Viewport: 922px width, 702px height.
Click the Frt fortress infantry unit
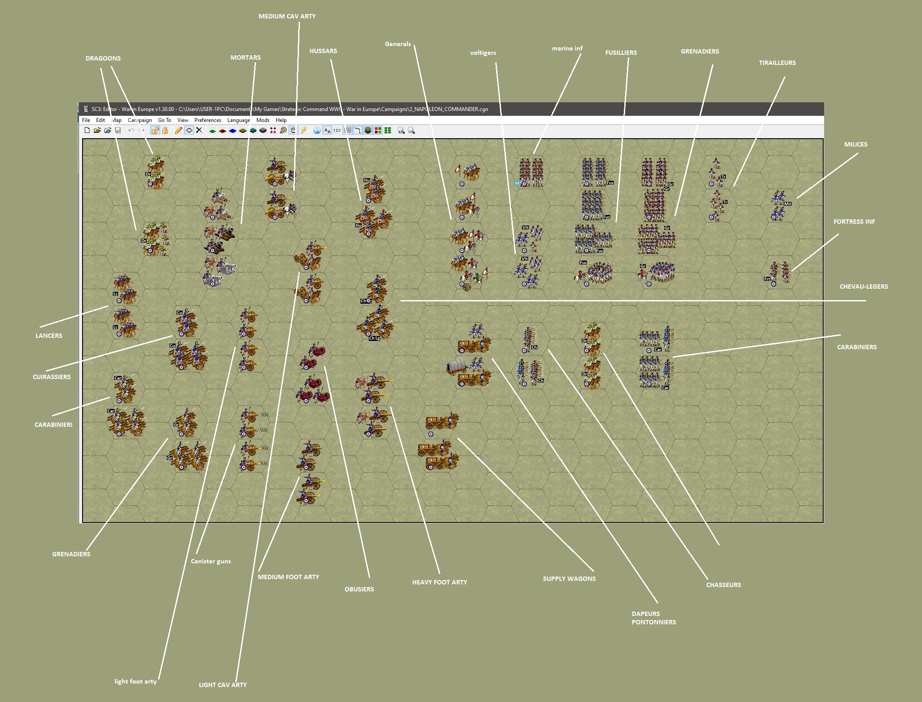point(779,273)
